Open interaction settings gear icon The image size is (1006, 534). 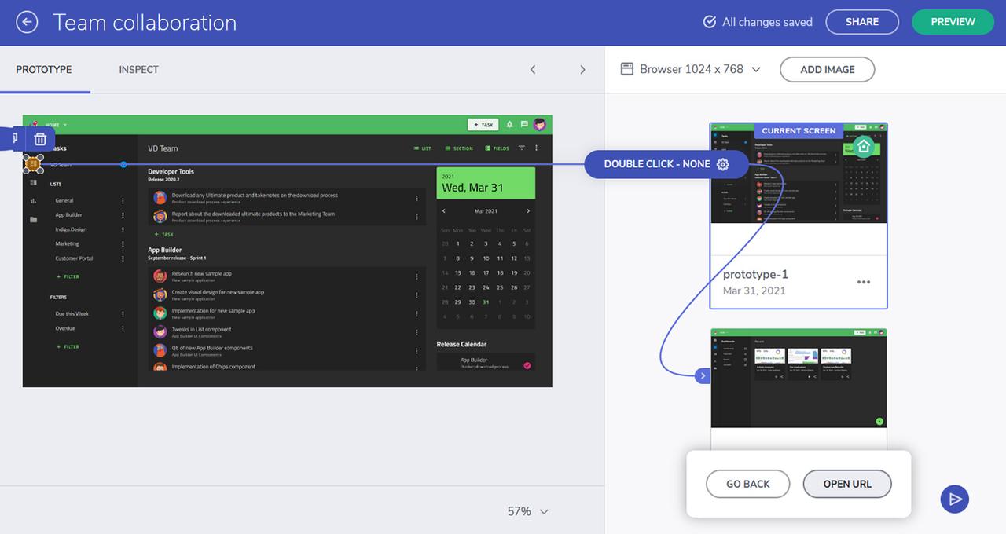[x=723, y=164]
